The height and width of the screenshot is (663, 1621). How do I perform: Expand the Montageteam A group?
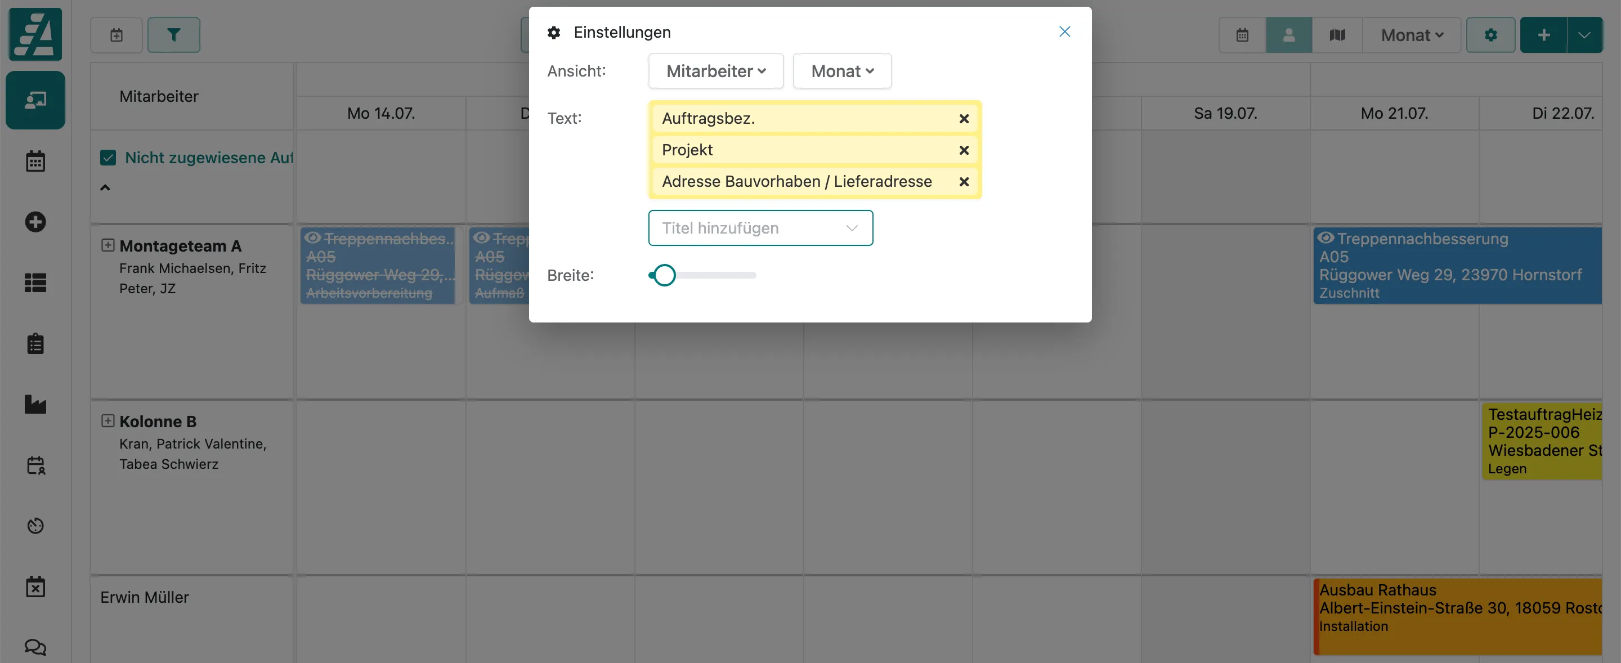click(x=108, y=245)
